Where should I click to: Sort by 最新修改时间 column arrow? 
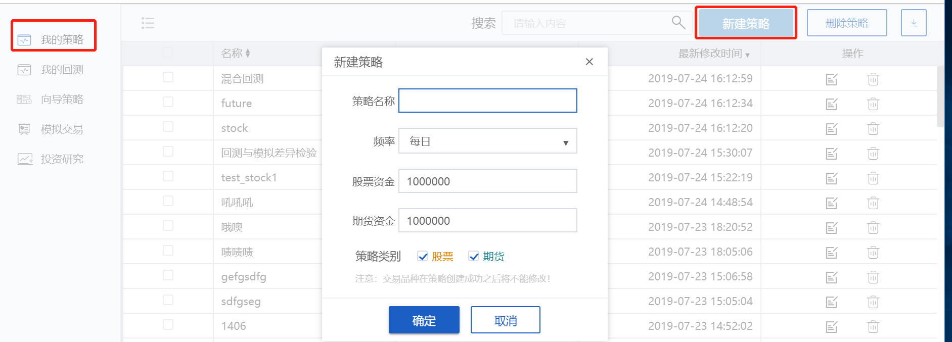pyautogui.click(x=747, y=55)
